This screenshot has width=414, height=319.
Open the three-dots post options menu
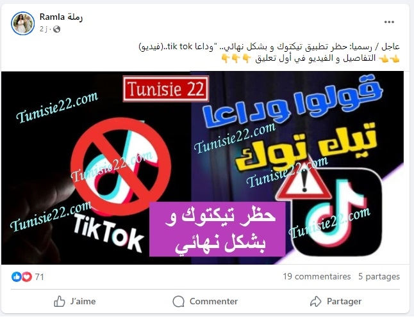point(389,22)
